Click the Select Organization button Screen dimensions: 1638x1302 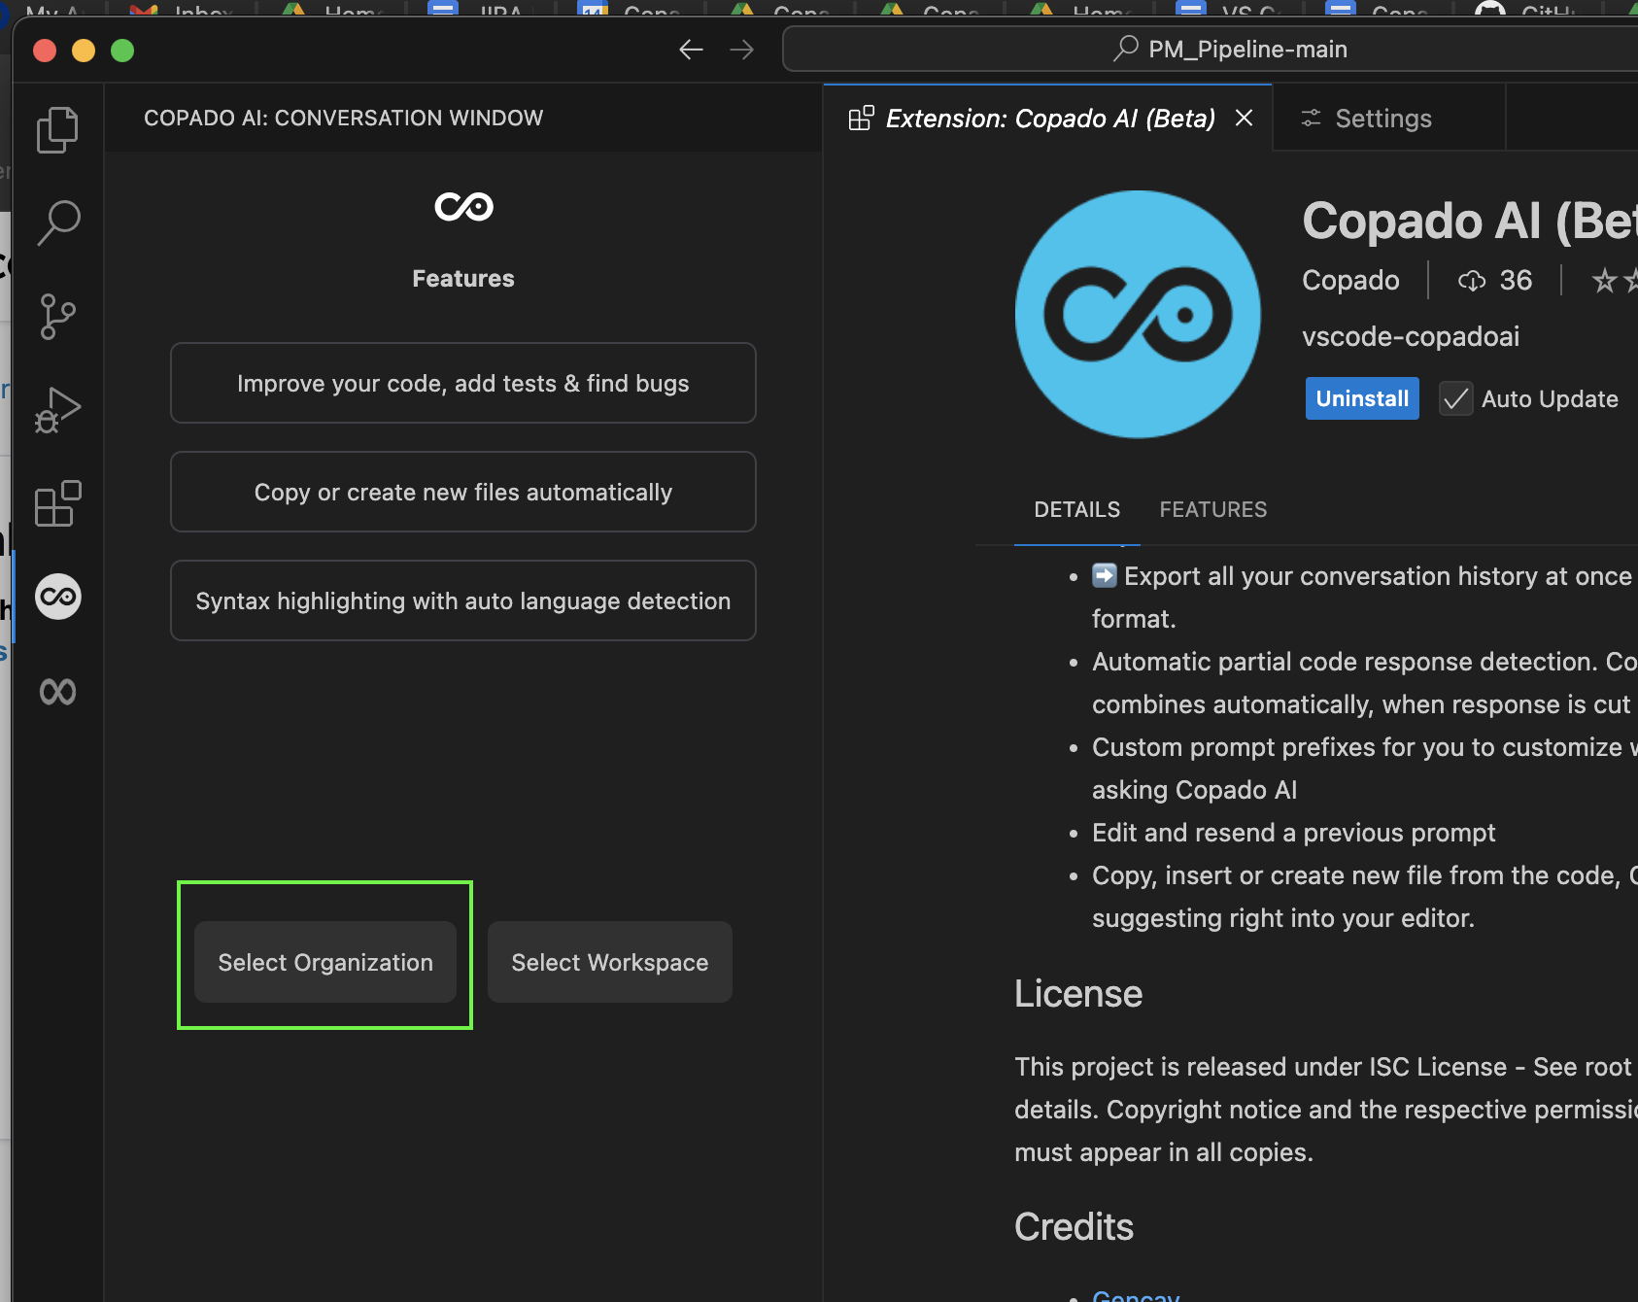pyautogui.click(x=325, y=962)
